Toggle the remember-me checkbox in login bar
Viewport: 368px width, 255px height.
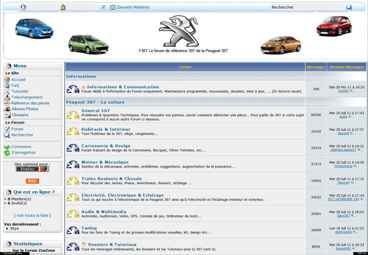pos(103,7)
